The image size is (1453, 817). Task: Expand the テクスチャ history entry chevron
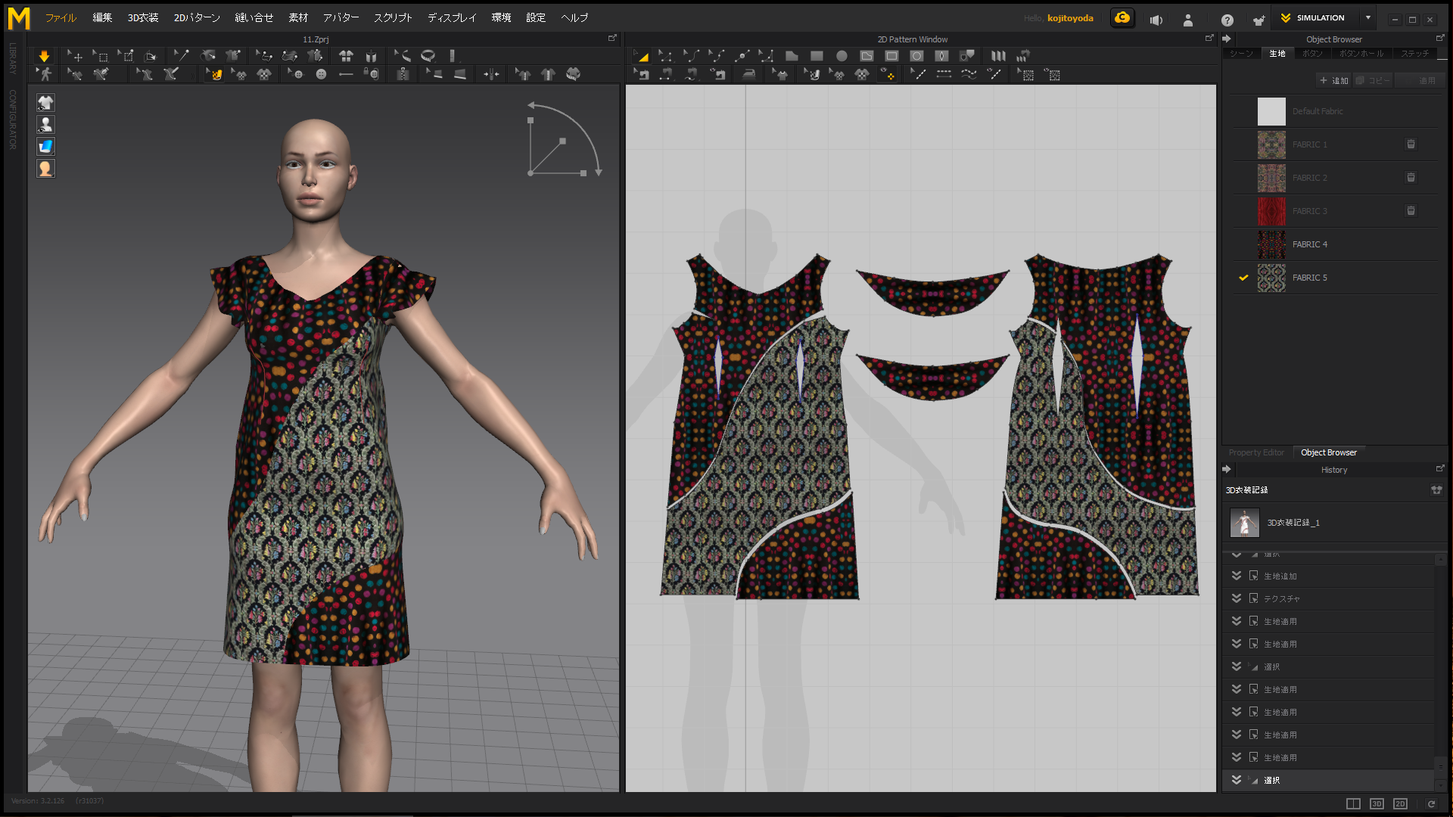coord(1237,598)
